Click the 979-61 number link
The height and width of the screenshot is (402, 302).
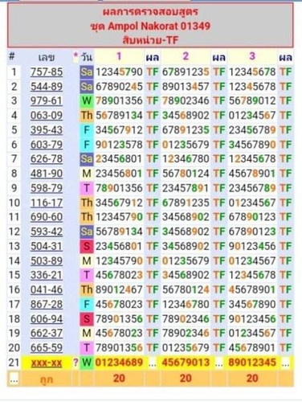(47, 100)
